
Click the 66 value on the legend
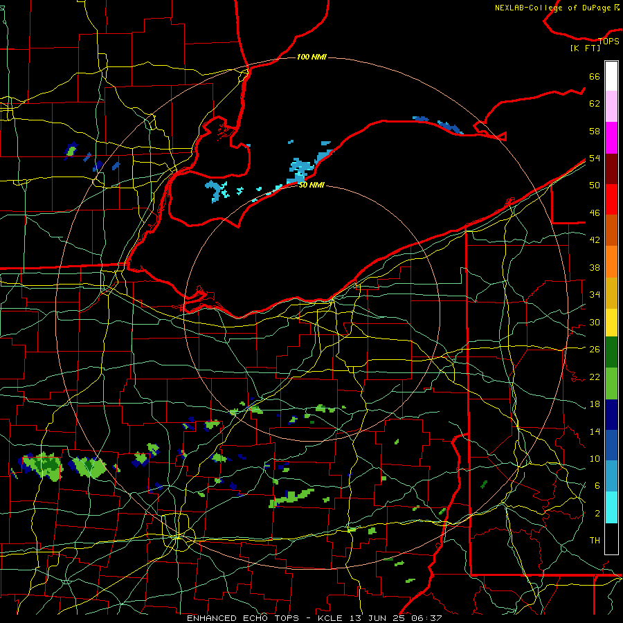point(595,76)
